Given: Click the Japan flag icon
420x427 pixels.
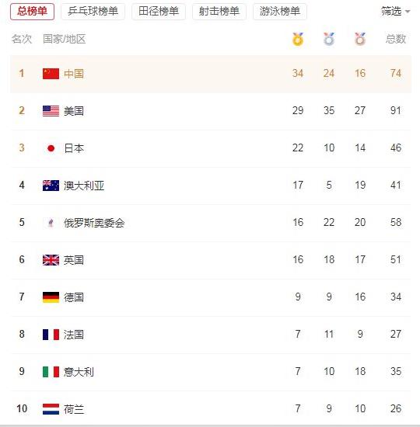Looking at the screenshot, I should [x=51, y=148].
